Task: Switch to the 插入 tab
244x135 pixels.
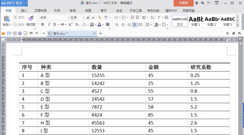Action: coord(24,10)
